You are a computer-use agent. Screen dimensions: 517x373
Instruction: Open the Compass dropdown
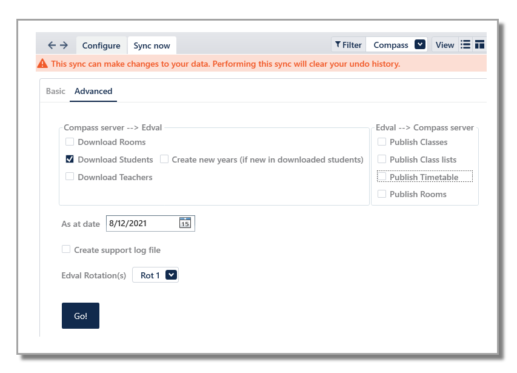(396, 45)
